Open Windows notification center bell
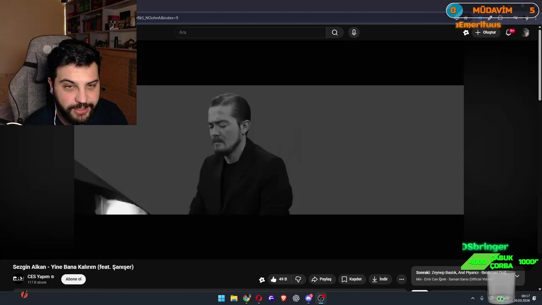Image resolution: width=542 pixels, height=305 pixels. pyautogui.click(x=534, y=298)
